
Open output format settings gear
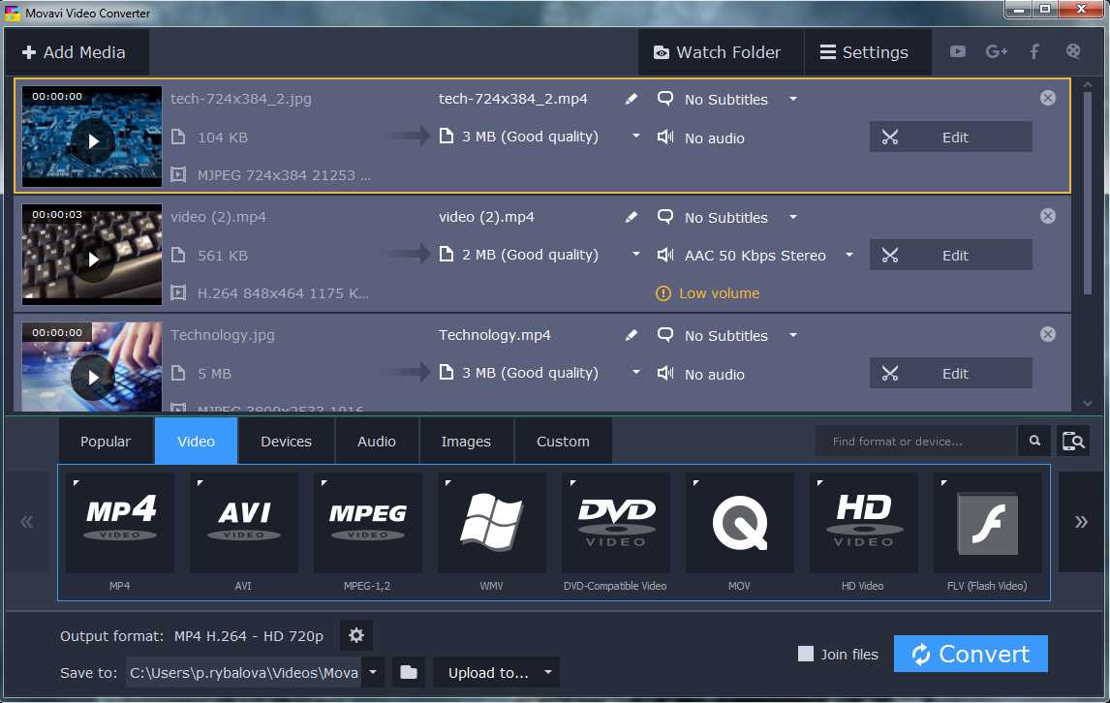pyautogui.click(x=356, y=635)
